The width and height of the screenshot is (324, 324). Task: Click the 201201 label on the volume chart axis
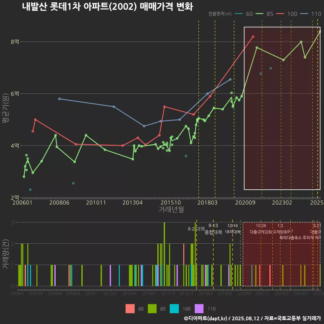click(x=110, y=293)
